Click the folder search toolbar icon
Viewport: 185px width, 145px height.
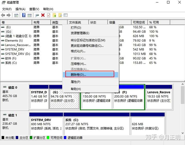[x=60, y=15]
